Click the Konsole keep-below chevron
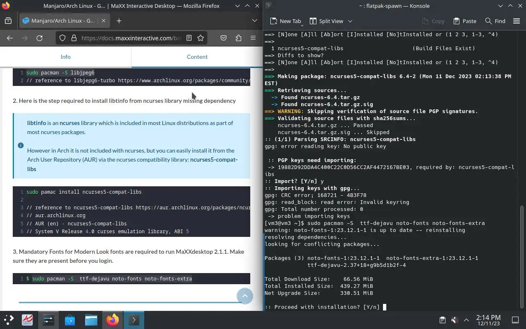 point(500,6)
